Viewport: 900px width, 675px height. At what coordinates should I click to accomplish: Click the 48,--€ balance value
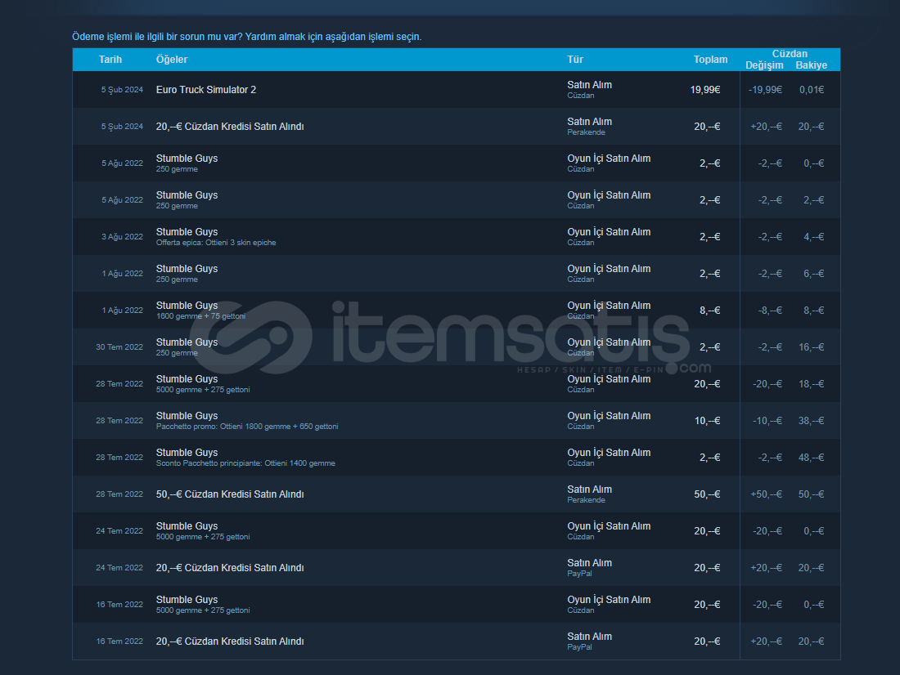tap(811, 457)
